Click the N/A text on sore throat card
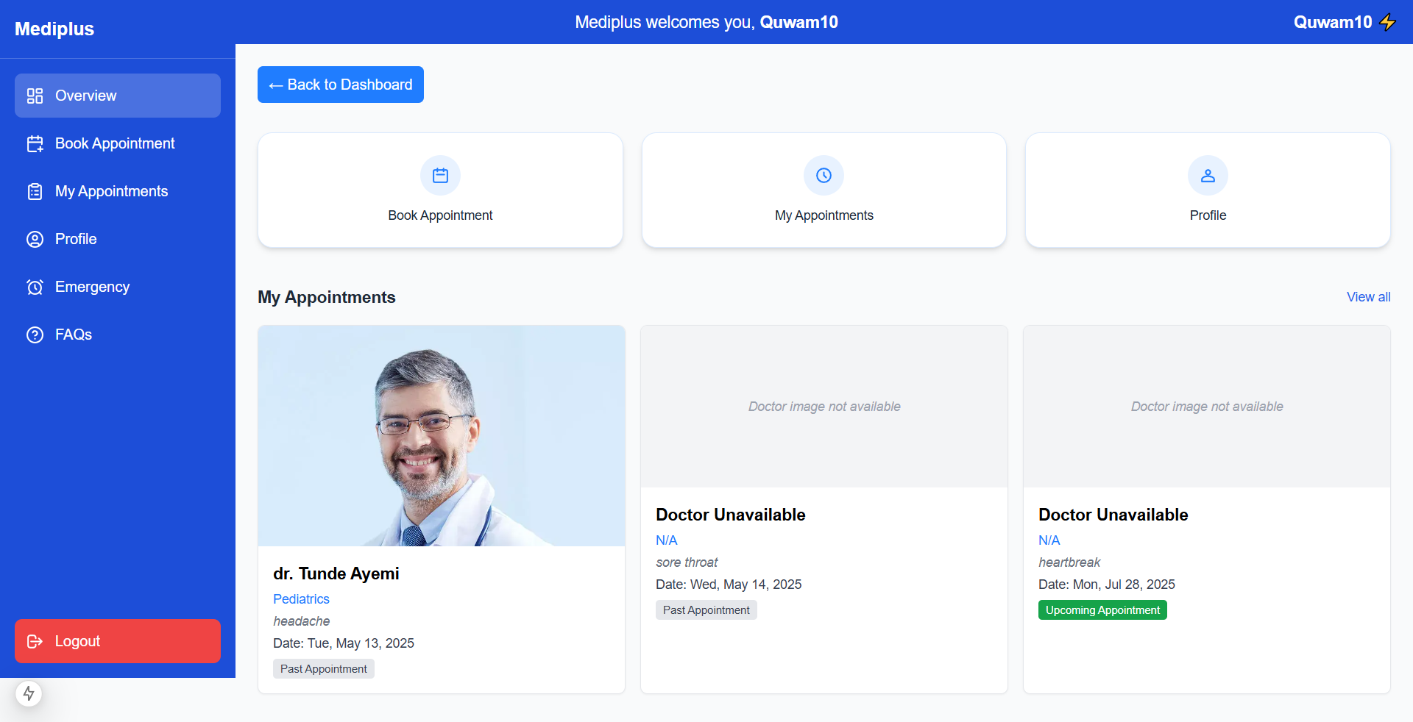 pyautogui.click(x=666, y=540)
